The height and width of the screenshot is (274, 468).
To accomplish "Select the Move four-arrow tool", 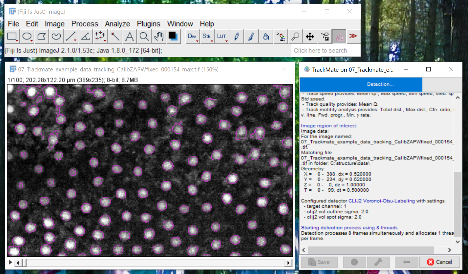I will tap(310, 37).
